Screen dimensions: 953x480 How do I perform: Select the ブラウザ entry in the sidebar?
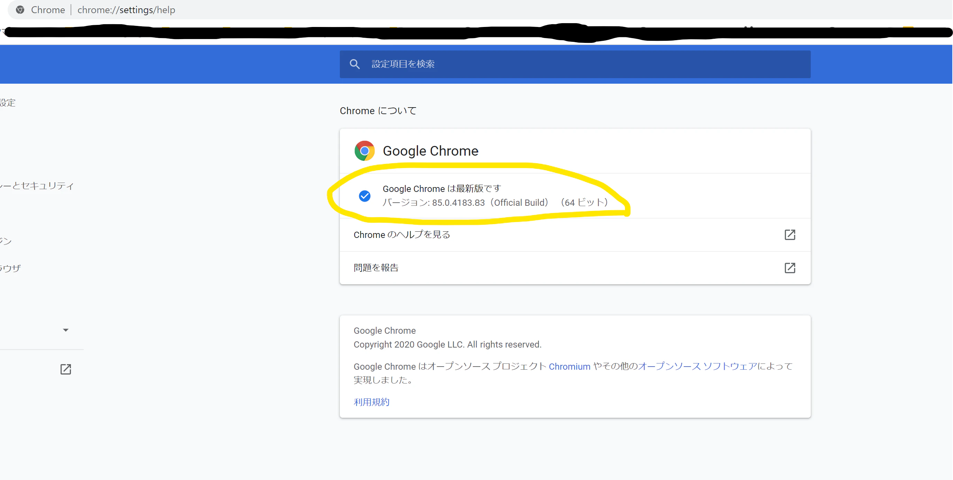pyautogui.click(x=10, y=268)
